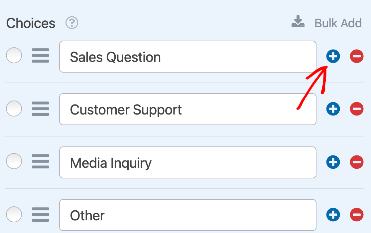Click into the Customer Support text field

tap(187, 109)
